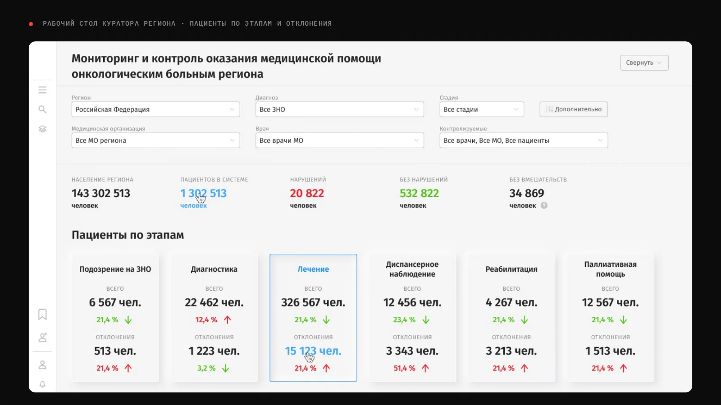Screen dimensions: 721x405
Task: Click the Дополнительно filters button
Action: click(574, 109)
